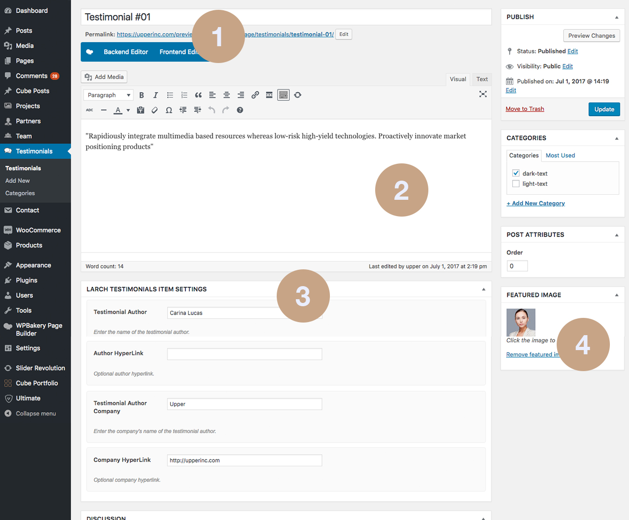The height and width of the screenshot is (520, 629).
Task: Click the insert link chain icon
Action: tap(255, 95)
